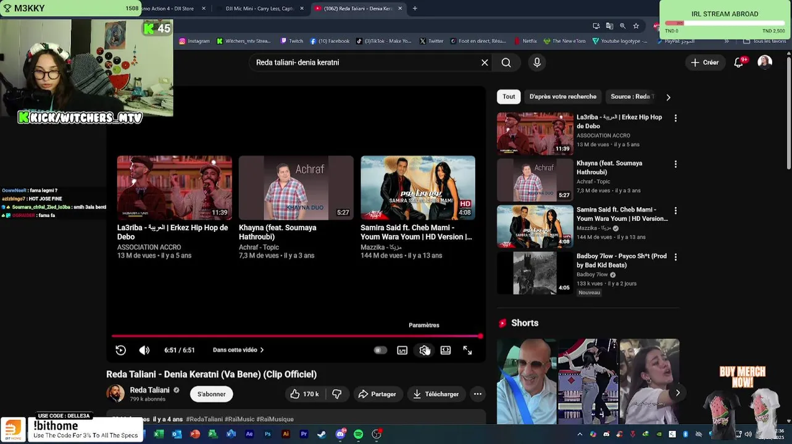Start voice search with the microphone icon
Screen dimensions: 792x444
pyautogui.click(x=537, y=62)
